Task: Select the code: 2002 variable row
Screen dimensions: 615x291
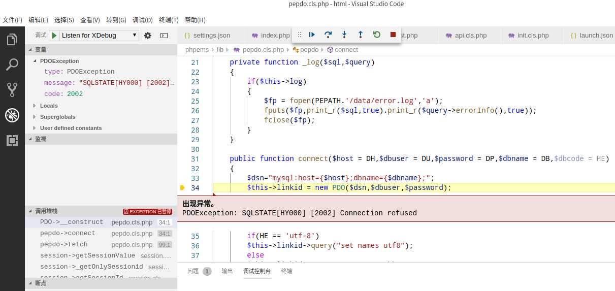Action: pos(101,94)
